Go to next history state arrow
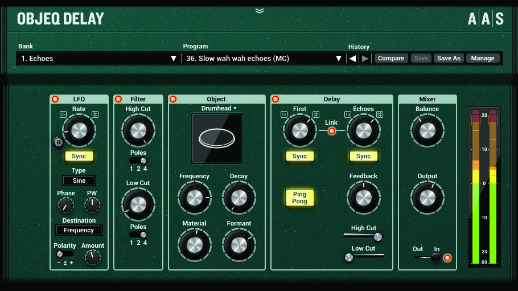This screenshot has height=291, width=518. pyautogui.click(x=365, y=59)
